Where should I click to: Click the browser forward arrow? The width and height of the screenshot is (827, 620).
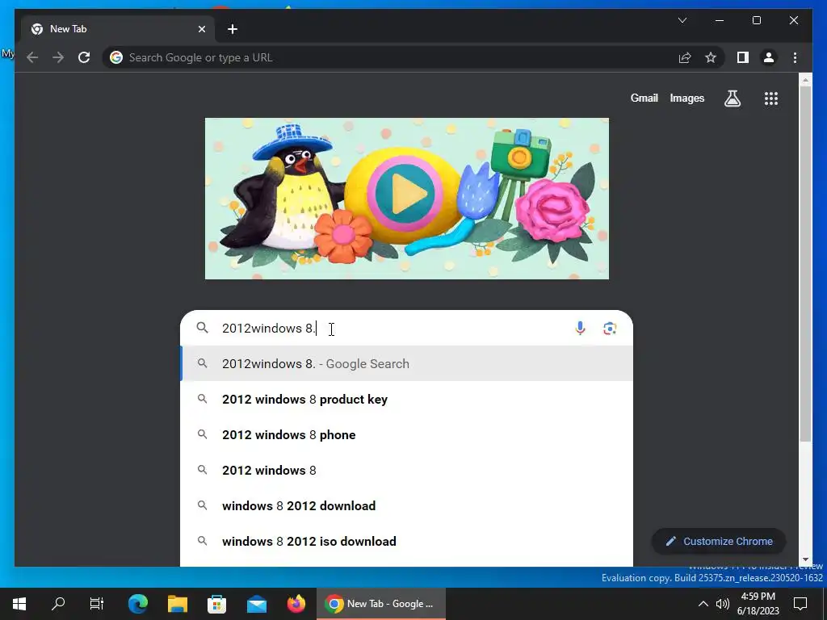pos(58,57)
